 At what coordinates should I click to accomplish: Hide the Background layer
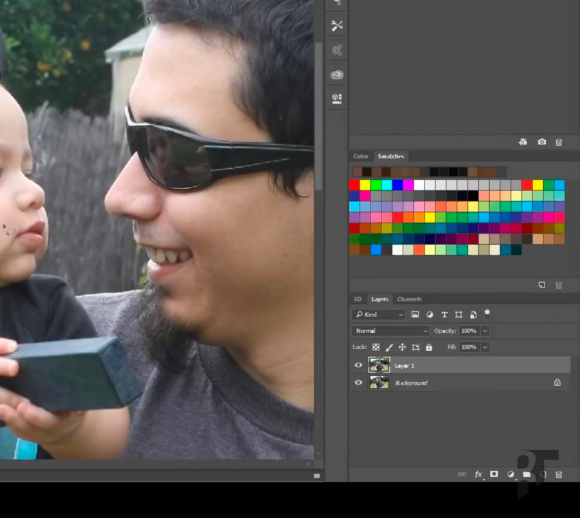tap(358, 383)
